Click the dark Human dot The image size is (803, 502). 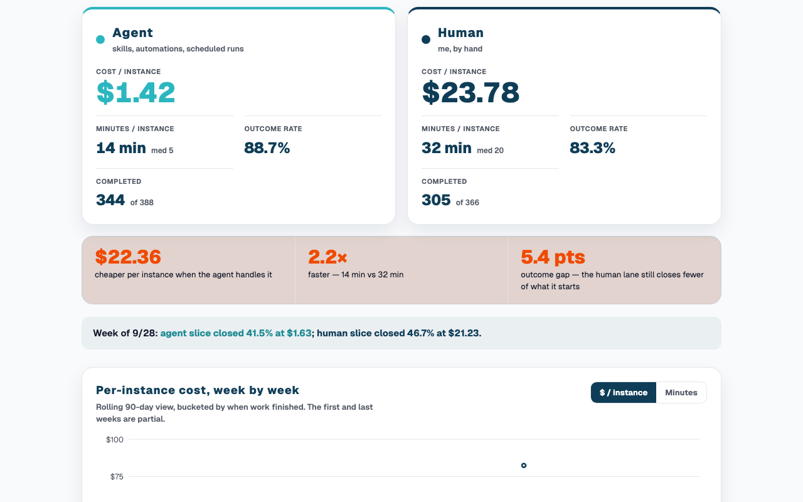click(x=426, y=40)
